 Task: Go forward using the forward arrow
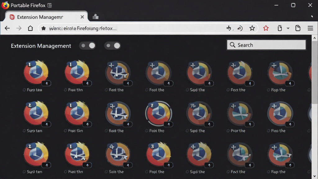(x=19, y=28)
